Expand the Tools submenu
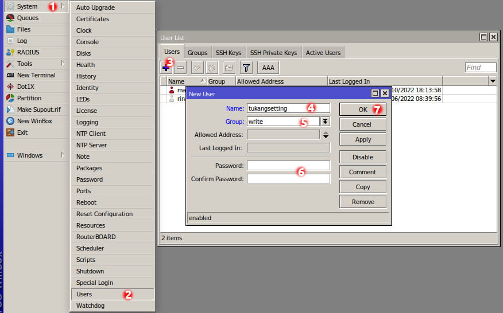Image resolution: width=503 pixels, height=313 pixels. [x=62, y=64]
